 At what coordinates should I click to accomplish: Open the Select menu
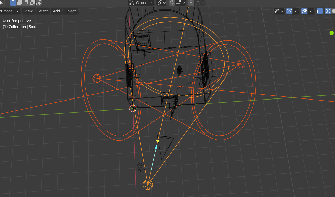[x=43, y=11]
